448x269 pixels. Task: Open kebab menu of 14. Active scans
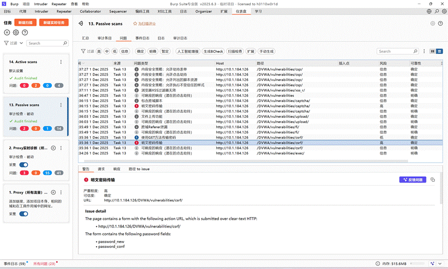[61, 62]
